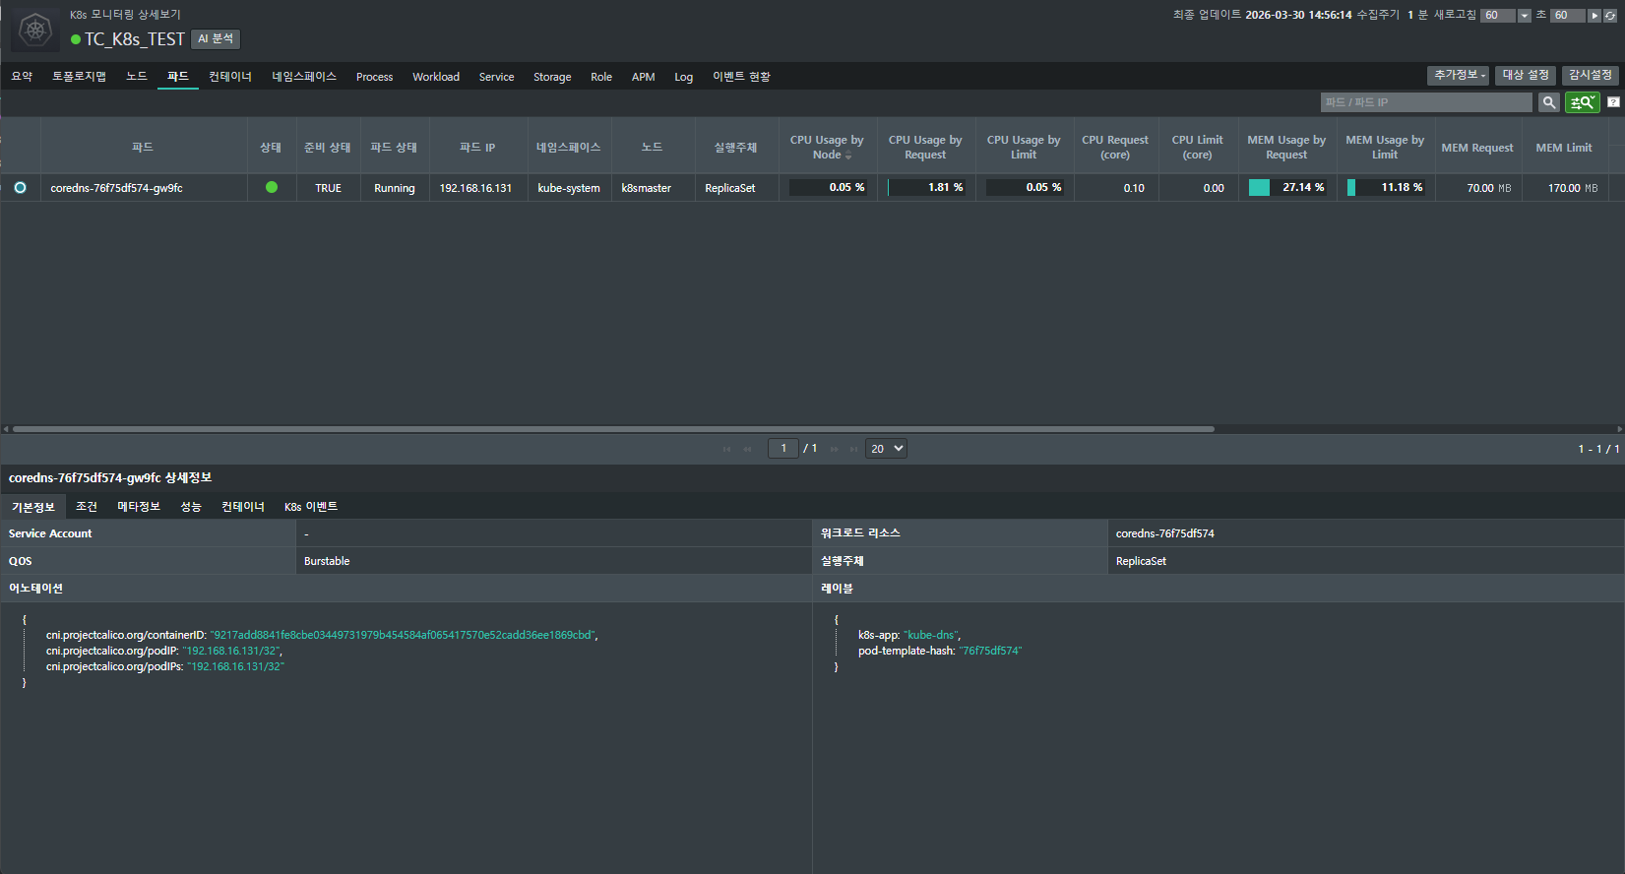Screen dimensions: 1625x874
Task: Click the 감시설정 button
Action: pos(1590,76)
